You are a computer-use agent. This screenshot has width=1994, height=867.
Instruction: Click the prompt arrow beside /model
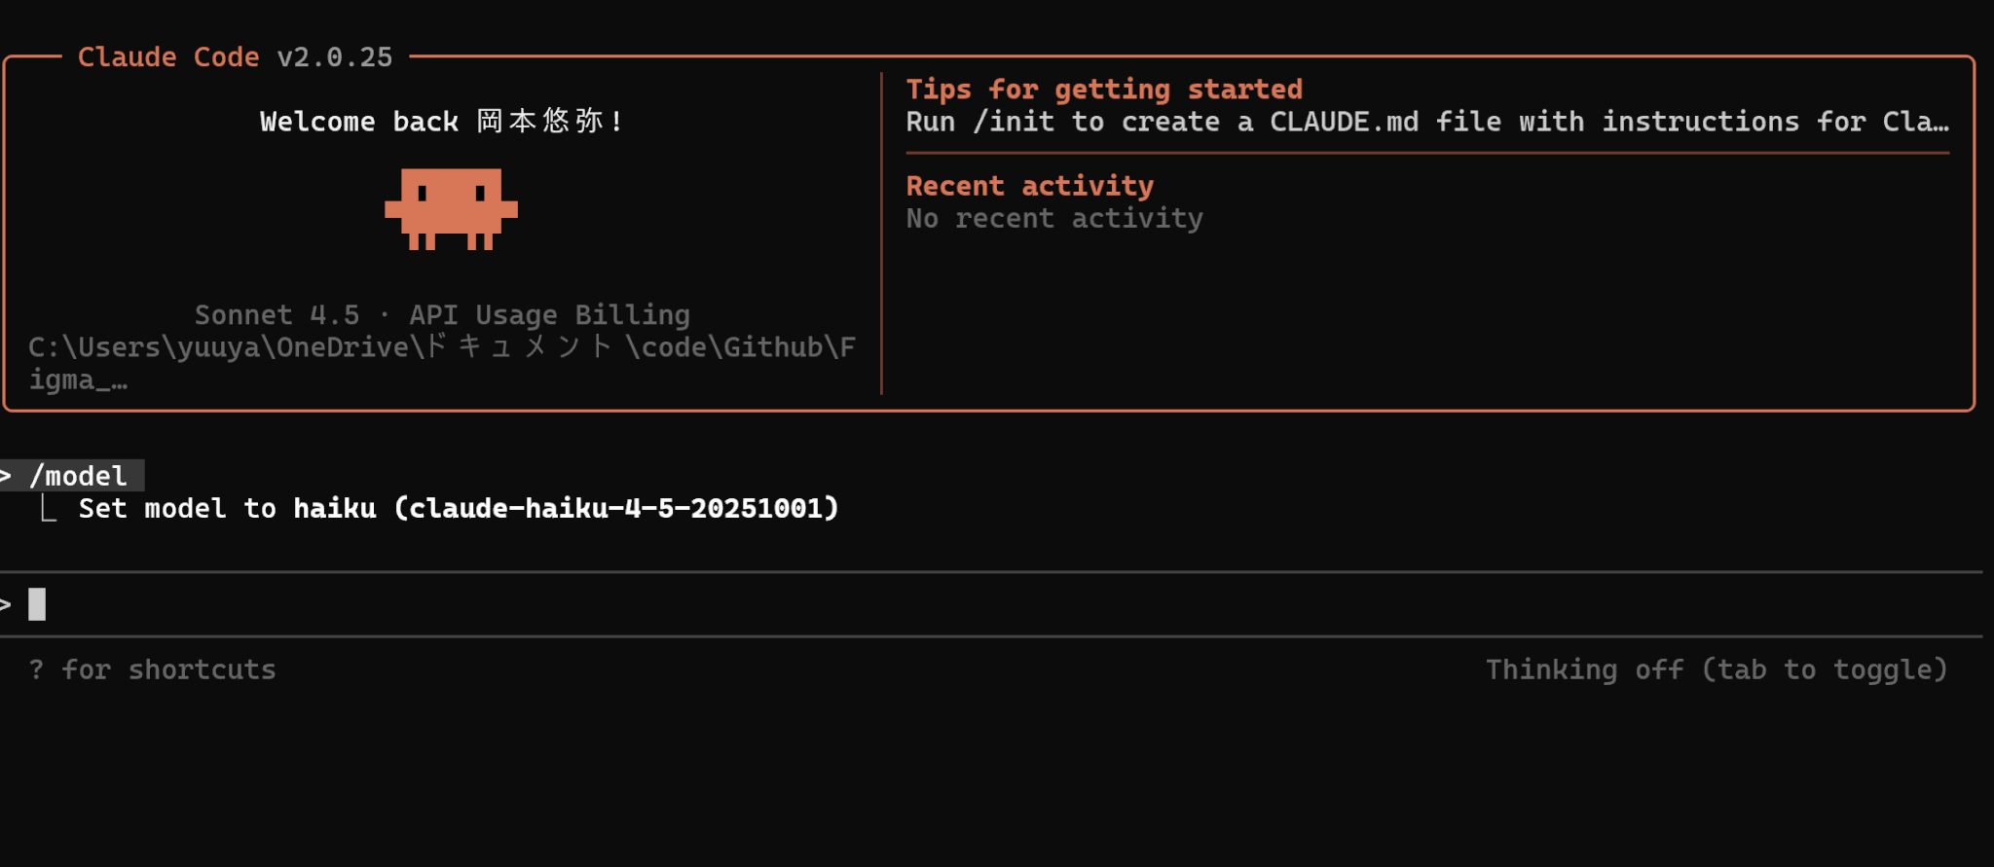6,476
